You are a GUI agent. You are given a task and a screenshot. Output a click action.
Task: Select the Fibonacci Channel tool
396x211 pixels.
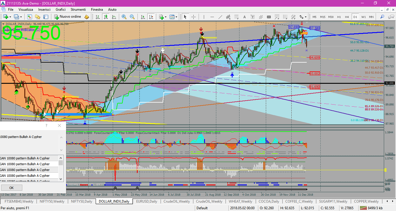[x=293, y=17]
